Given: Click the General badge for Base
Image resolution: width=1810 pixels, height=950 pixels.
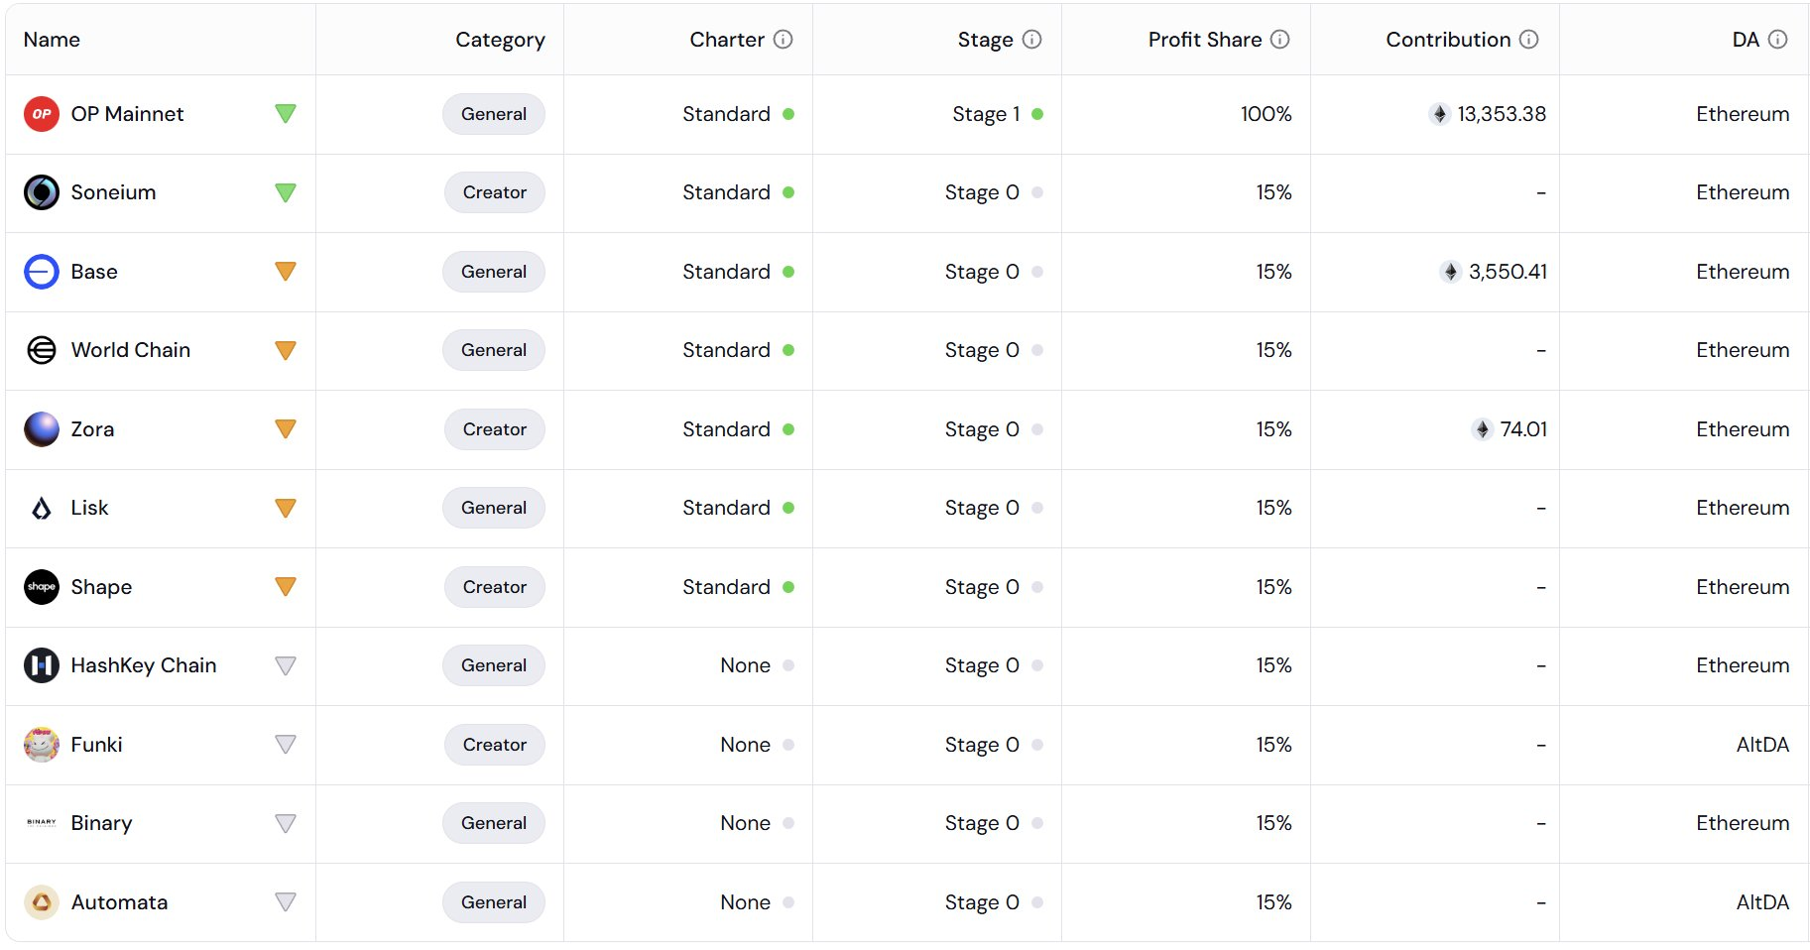Looking at the screenshot, I should (494, 272).
